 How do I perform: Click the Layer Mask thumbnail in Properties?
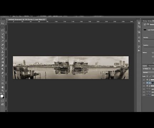pos(145,30)
